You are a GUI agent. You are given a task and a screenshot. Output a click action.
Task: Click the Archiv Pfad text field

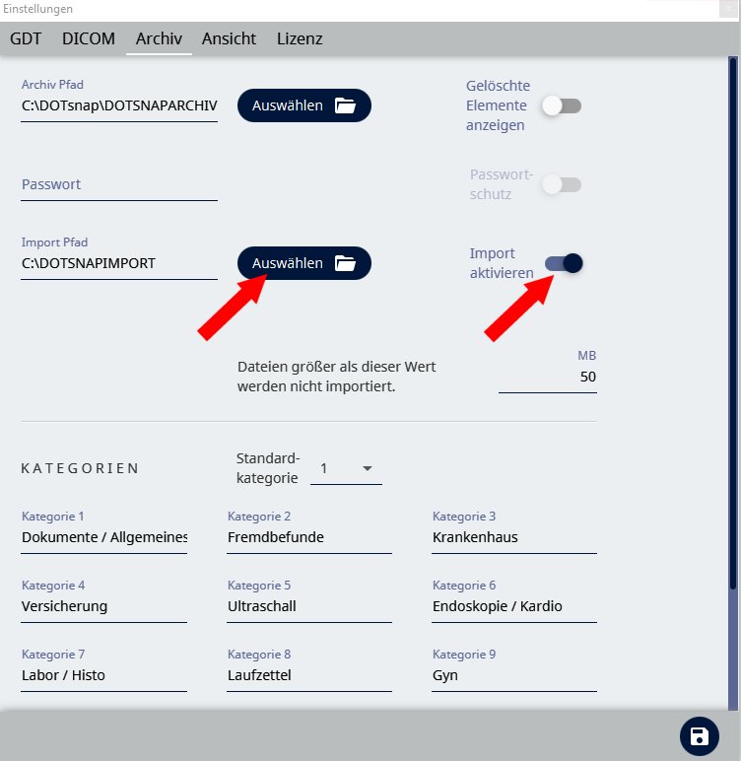(x=118, y=105)
